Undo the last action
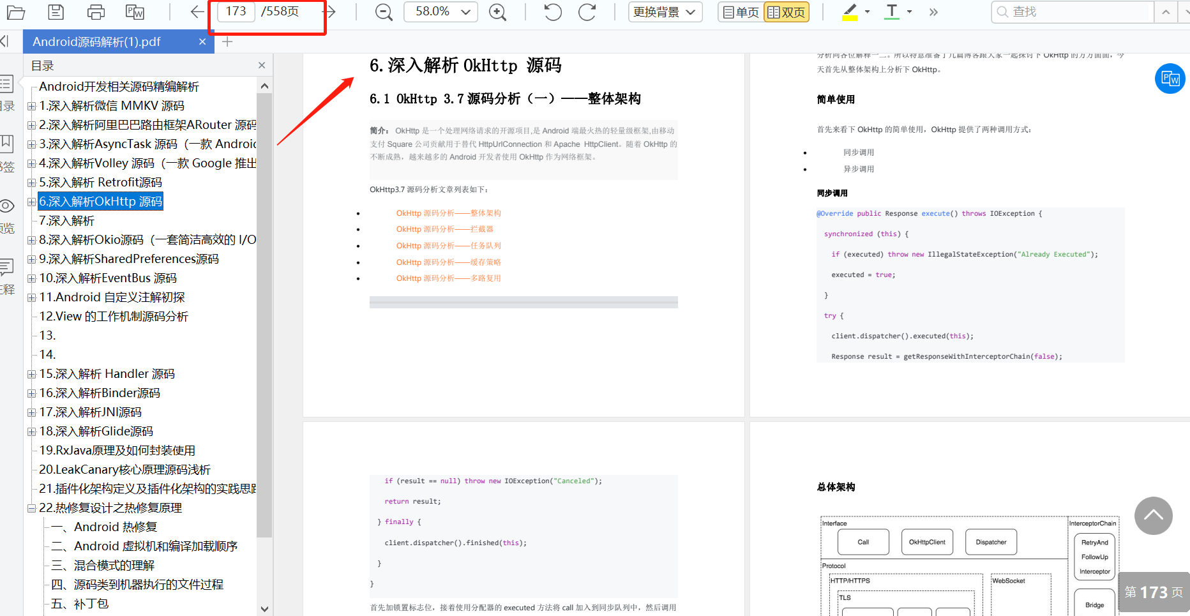The height and width of the screenshot is (616, 1190). pos(552,11)
